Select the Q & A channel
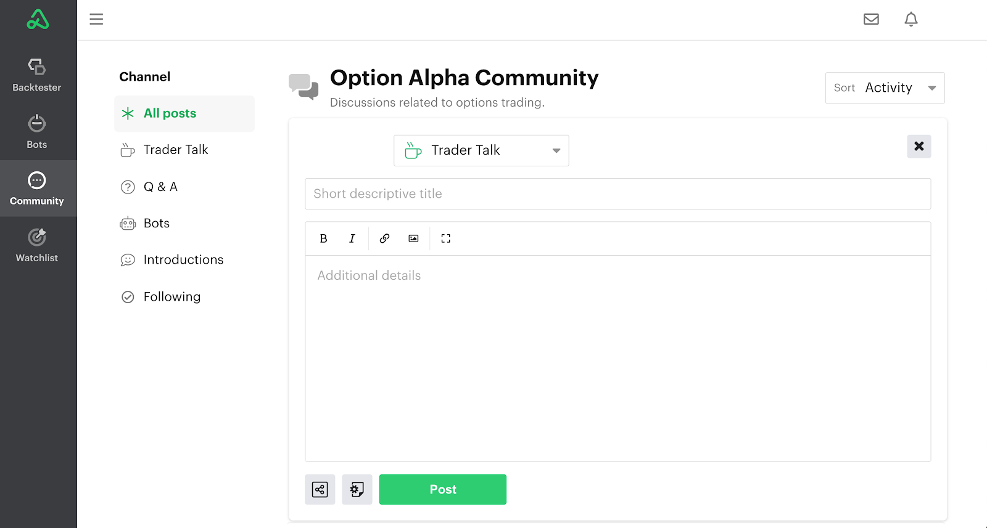This screenshot has height=528, width=987. coord(184,187)
